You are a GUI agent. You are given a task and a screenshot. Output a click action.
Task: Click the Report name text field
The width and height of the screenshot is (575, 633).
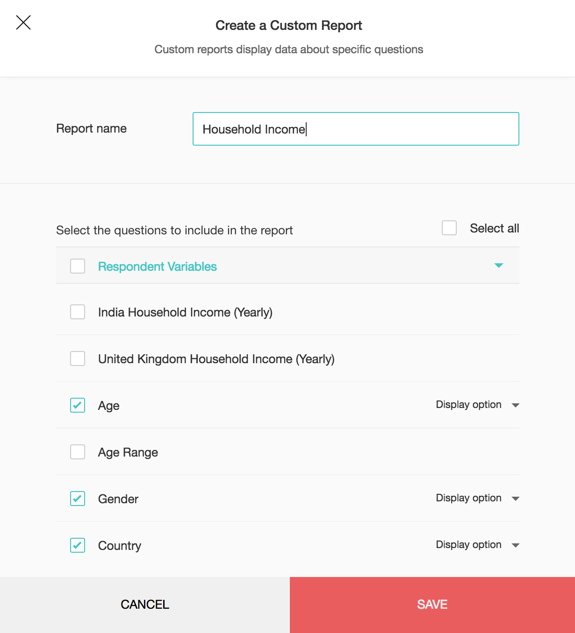(356, 129)
